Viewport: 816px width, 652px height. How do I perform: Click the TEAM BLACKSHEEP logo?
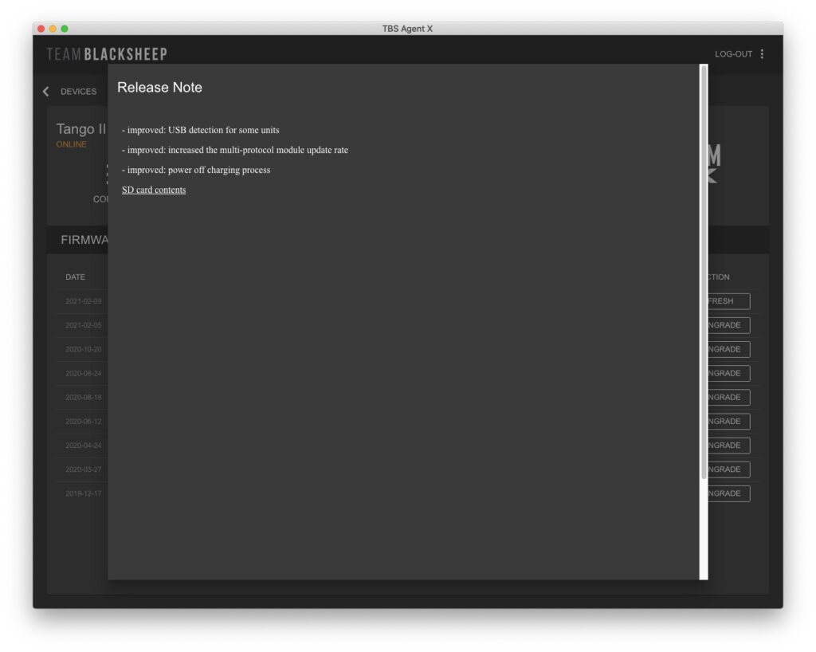coord(107,54)
